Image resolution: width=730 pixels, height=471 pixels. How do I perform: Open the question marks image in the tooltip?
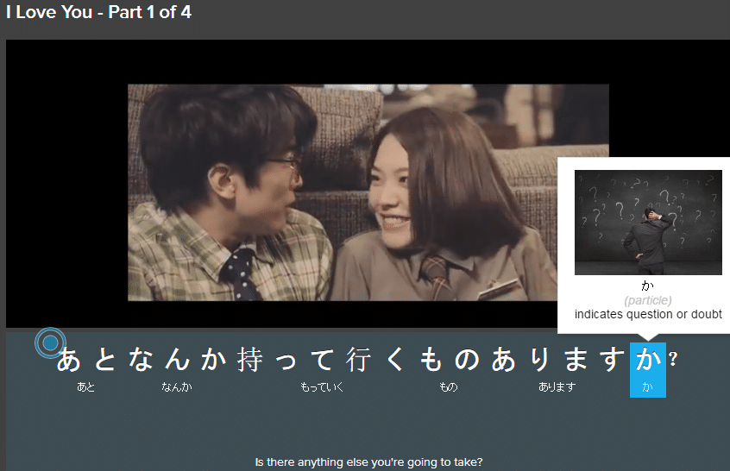pyautogui.click(x=648, y=223)
